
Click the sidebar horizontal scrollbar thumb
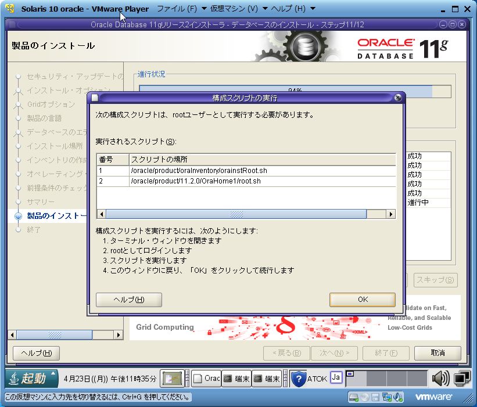point(55,335)
